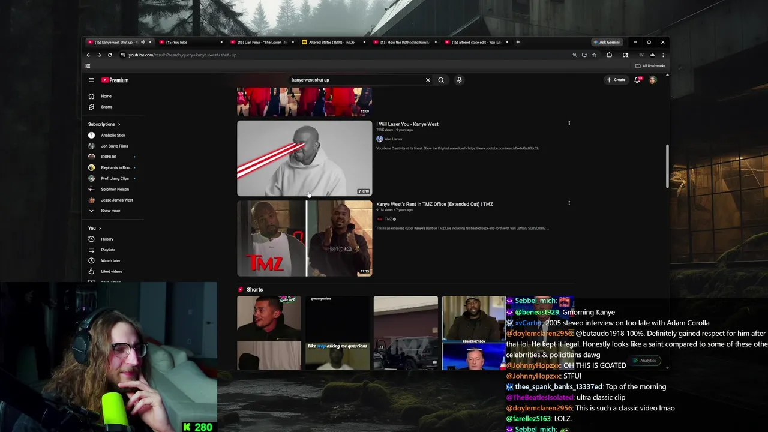This screenshot has height=432, width=768.
Task: Expand the You section
Action: coord(94,228)
